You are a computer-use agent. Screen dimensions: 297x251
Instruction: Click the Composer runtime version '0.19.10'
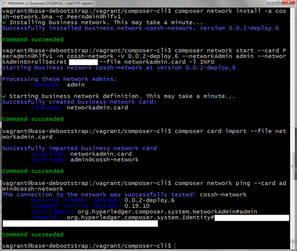(137, 206)
